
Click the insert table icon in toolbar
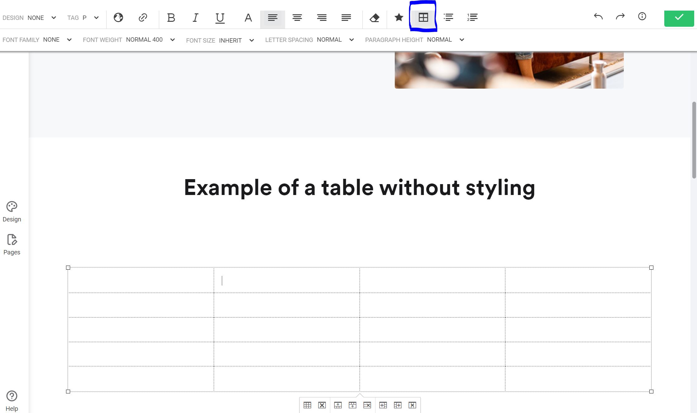point(423,17)
